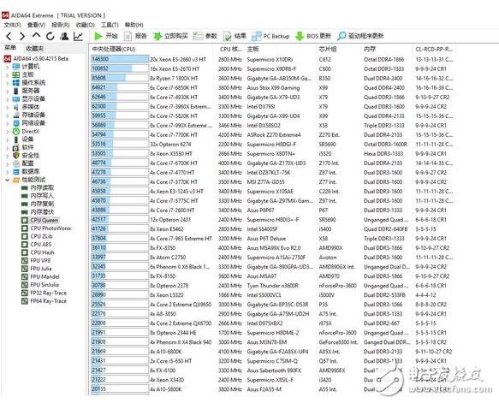The image size is (499, 403).
Task: Open the PC Backup toolbar icon
Action: [x=256, y=36]
